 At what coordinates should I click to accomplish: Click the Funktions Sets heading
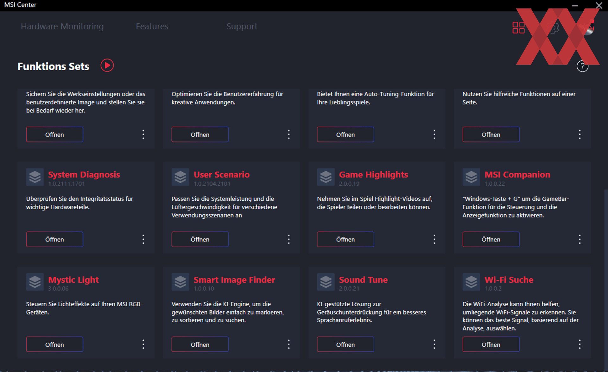tap(53, 66)
